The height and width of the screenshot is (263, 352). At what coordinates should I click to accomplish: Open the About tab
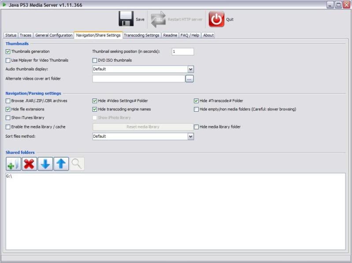[x=208, y=35]
